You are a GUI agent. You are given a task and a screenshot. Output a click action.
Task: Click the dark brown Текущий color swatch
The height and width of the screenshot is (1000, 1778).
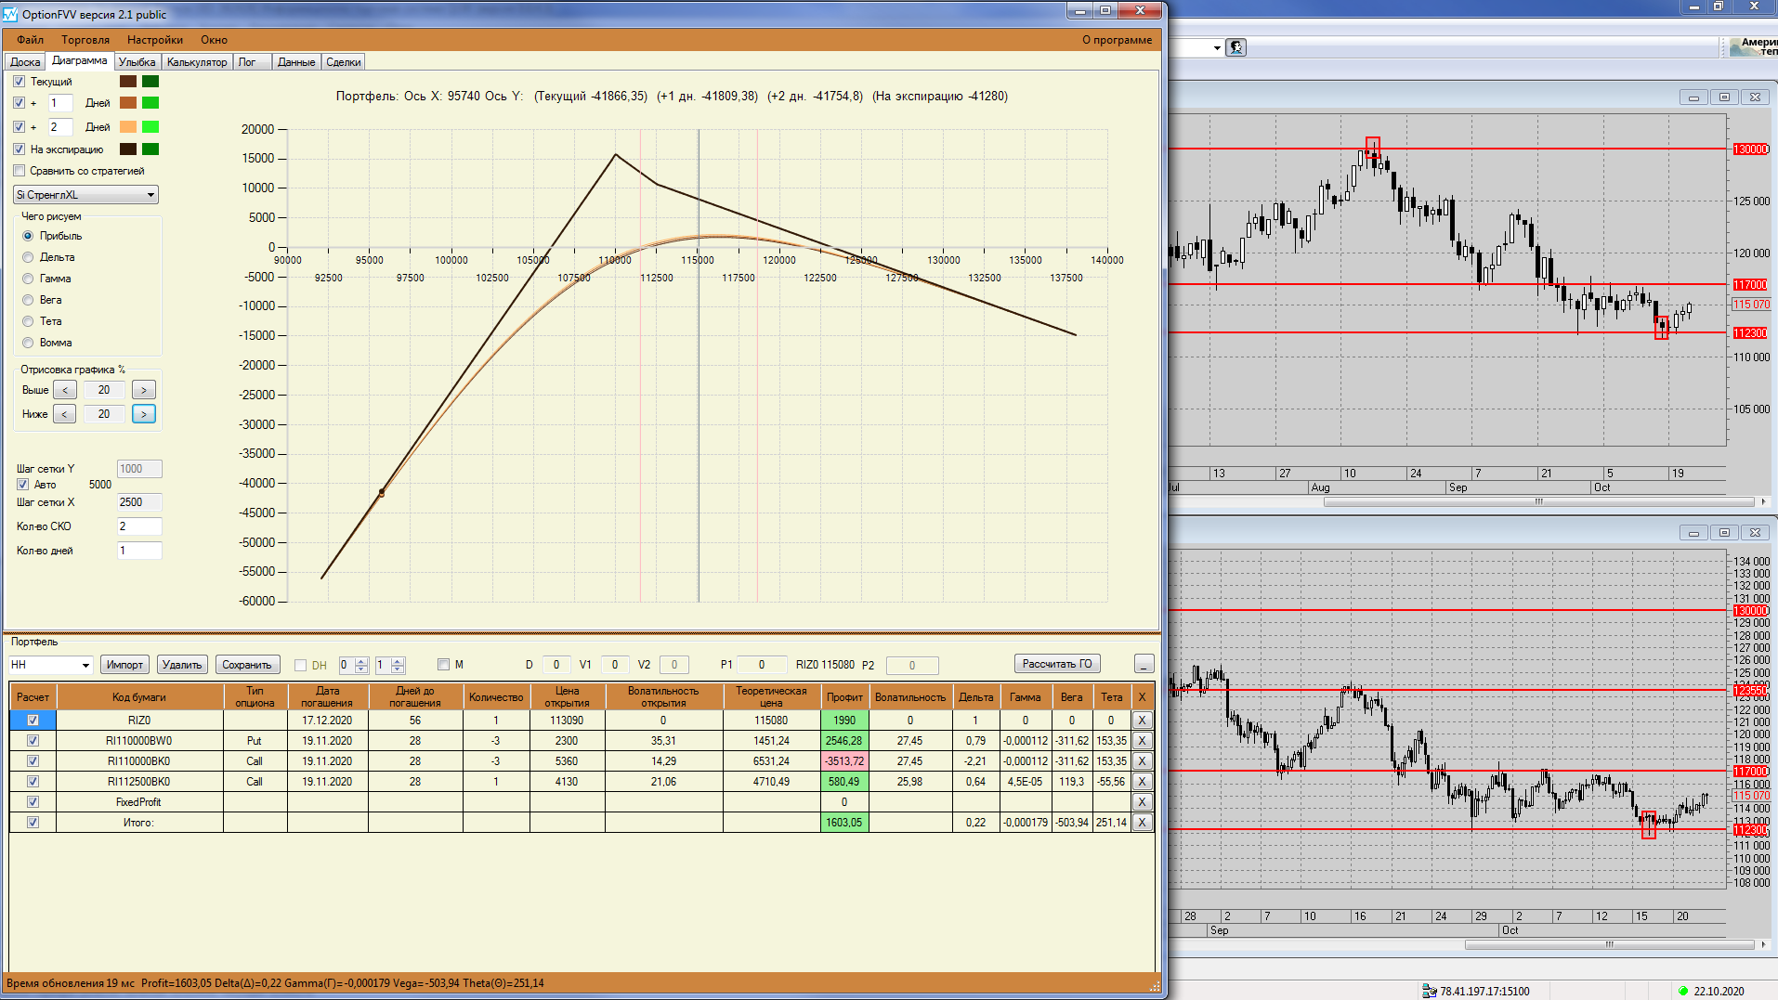coord(128,82)
